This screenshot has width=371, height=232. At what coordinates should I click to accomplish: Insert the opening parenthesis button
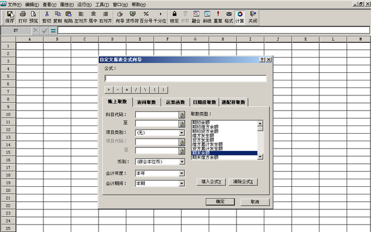tap(155, 90)
